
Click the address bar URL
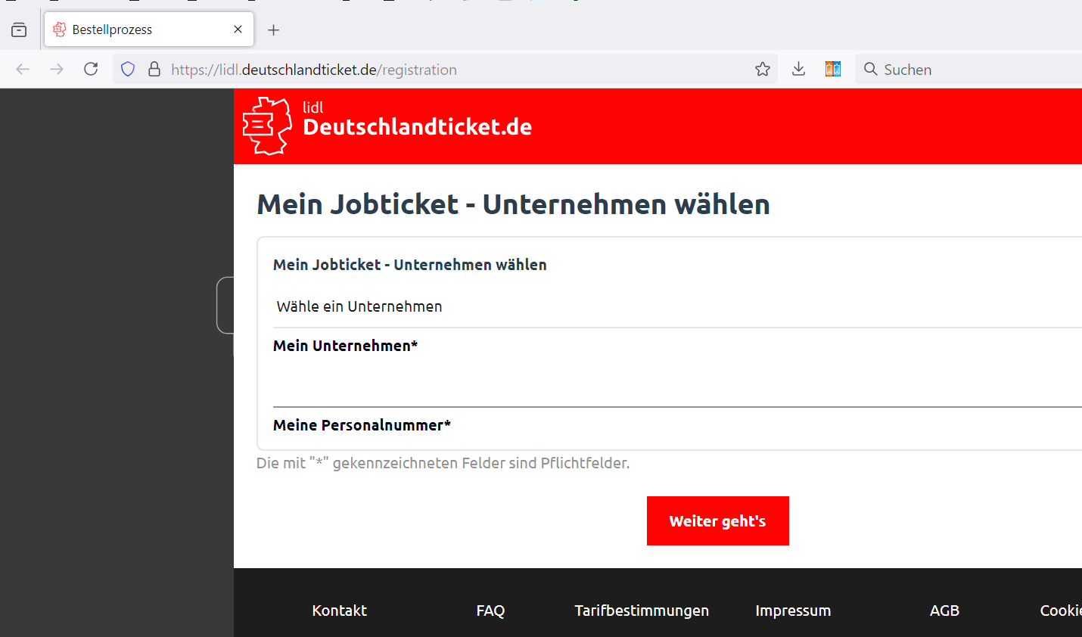tap(314, 70)
